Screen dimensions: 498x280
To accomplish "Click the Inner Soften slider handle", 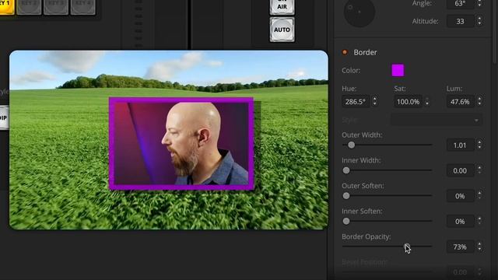I will [346, 221].
